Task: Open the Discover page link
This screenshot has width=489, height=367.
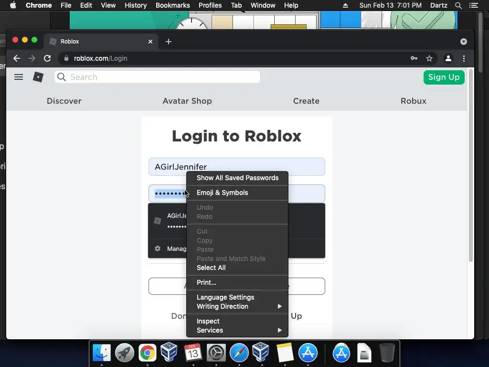Action: click(x=64, y=101)
